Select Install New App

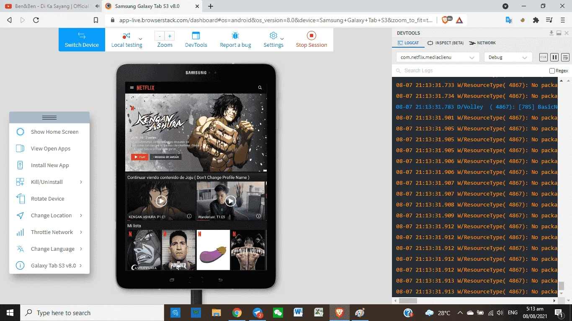click(49, 165)
